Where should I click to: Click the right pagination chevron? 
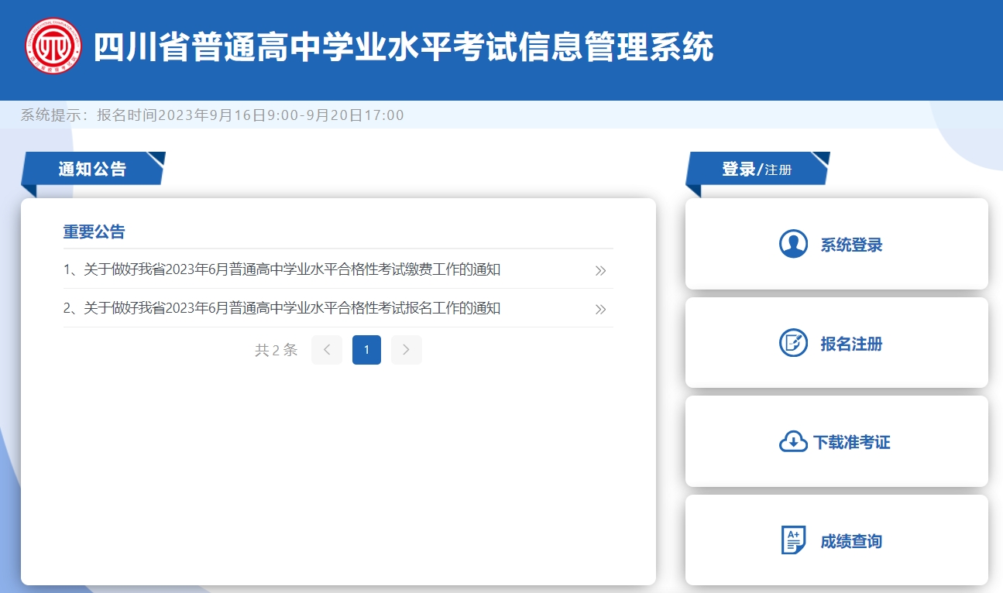pos(406,350)
